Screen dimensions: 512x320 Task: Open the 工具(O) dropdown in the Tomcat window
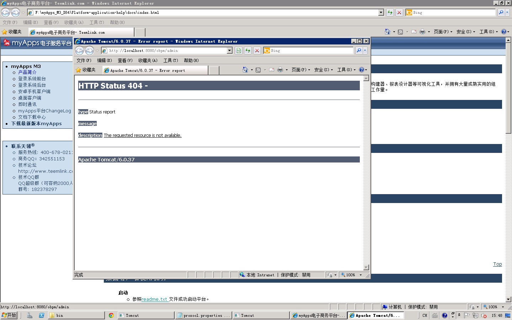tap(346, 70)
